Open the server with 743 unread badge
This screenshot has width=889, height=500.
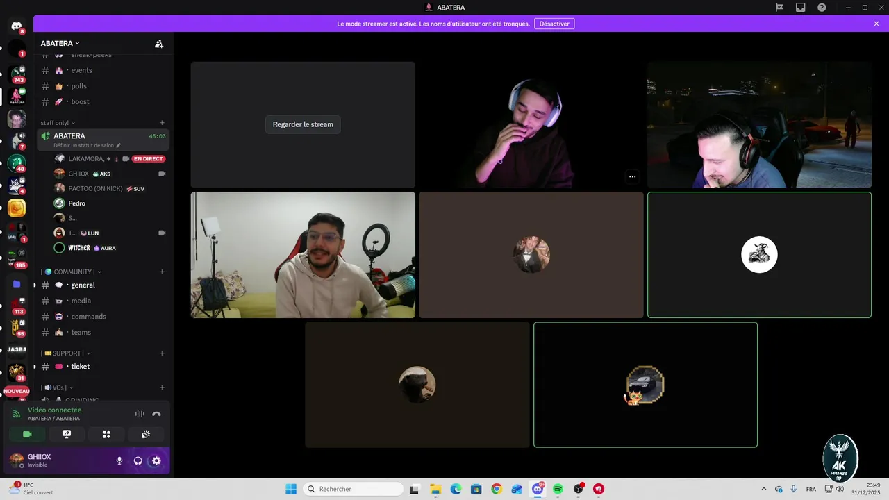pyautogui.click(x=17, y=74)
